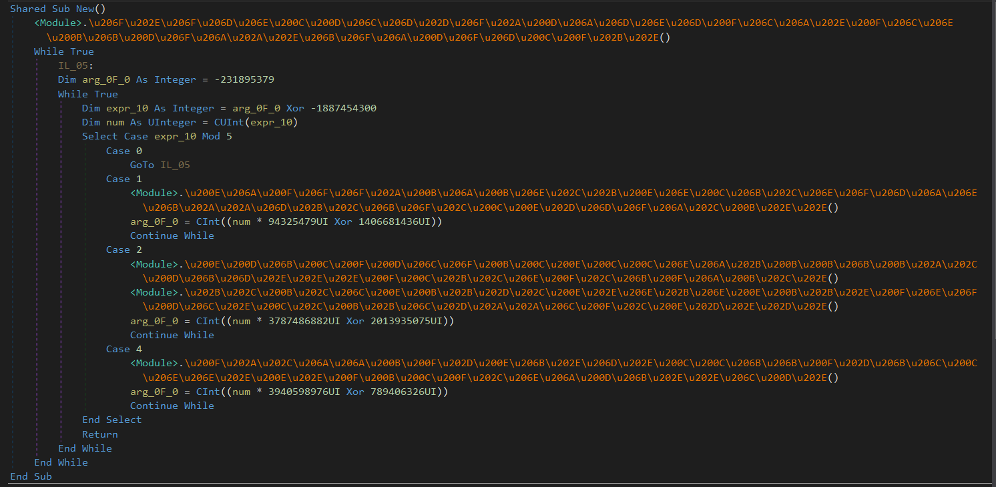Click 'Continue While' under Case 2

[172, 335]
